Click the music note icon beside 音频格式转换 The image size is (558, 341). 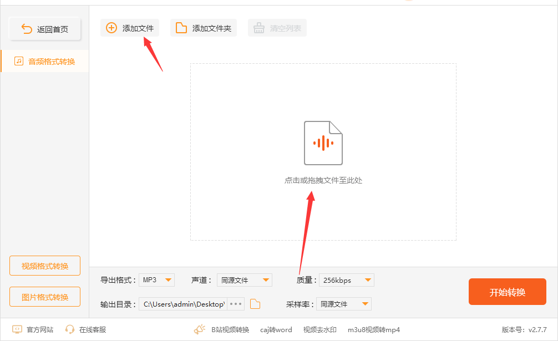pos(19,61)
